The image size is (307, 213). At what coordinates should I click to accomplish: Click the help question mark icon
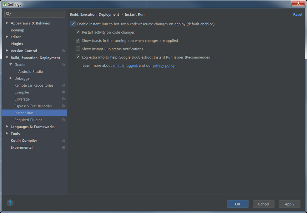[x=10, y=203]
